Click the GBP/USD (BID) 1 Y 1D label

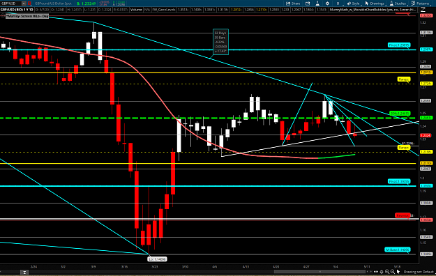(x=17, y=10)
